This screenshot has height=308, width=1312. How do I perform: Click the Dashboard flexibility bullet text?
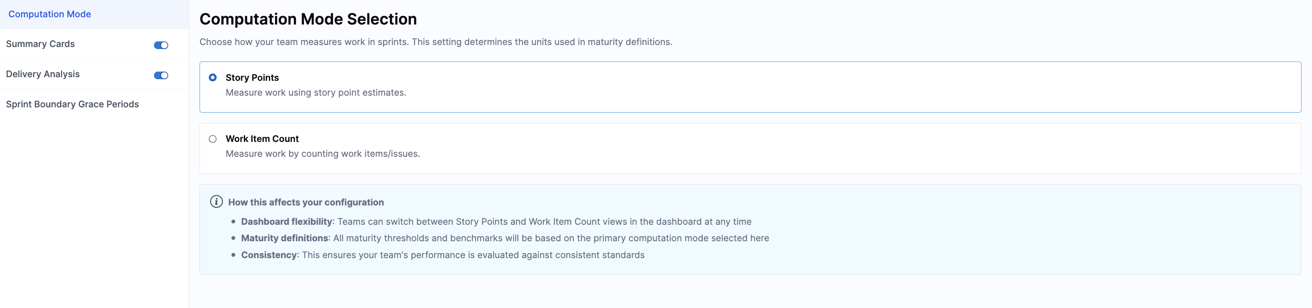pyautogui.click(x=496, y=222)
